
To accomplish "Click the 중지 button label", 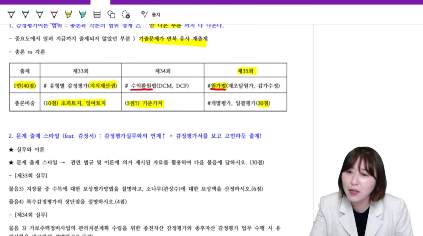I will pos(156,14).
